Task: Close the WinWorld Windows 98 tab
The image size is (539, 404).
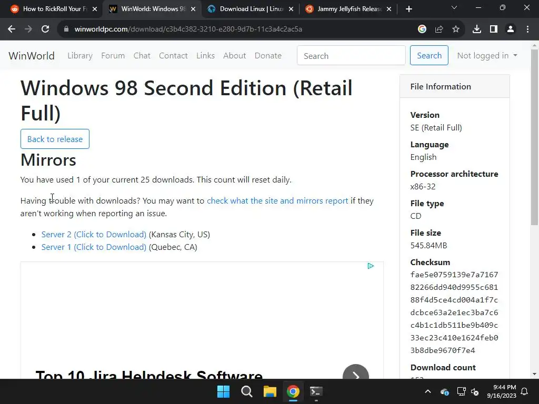Action: (193, 9)
